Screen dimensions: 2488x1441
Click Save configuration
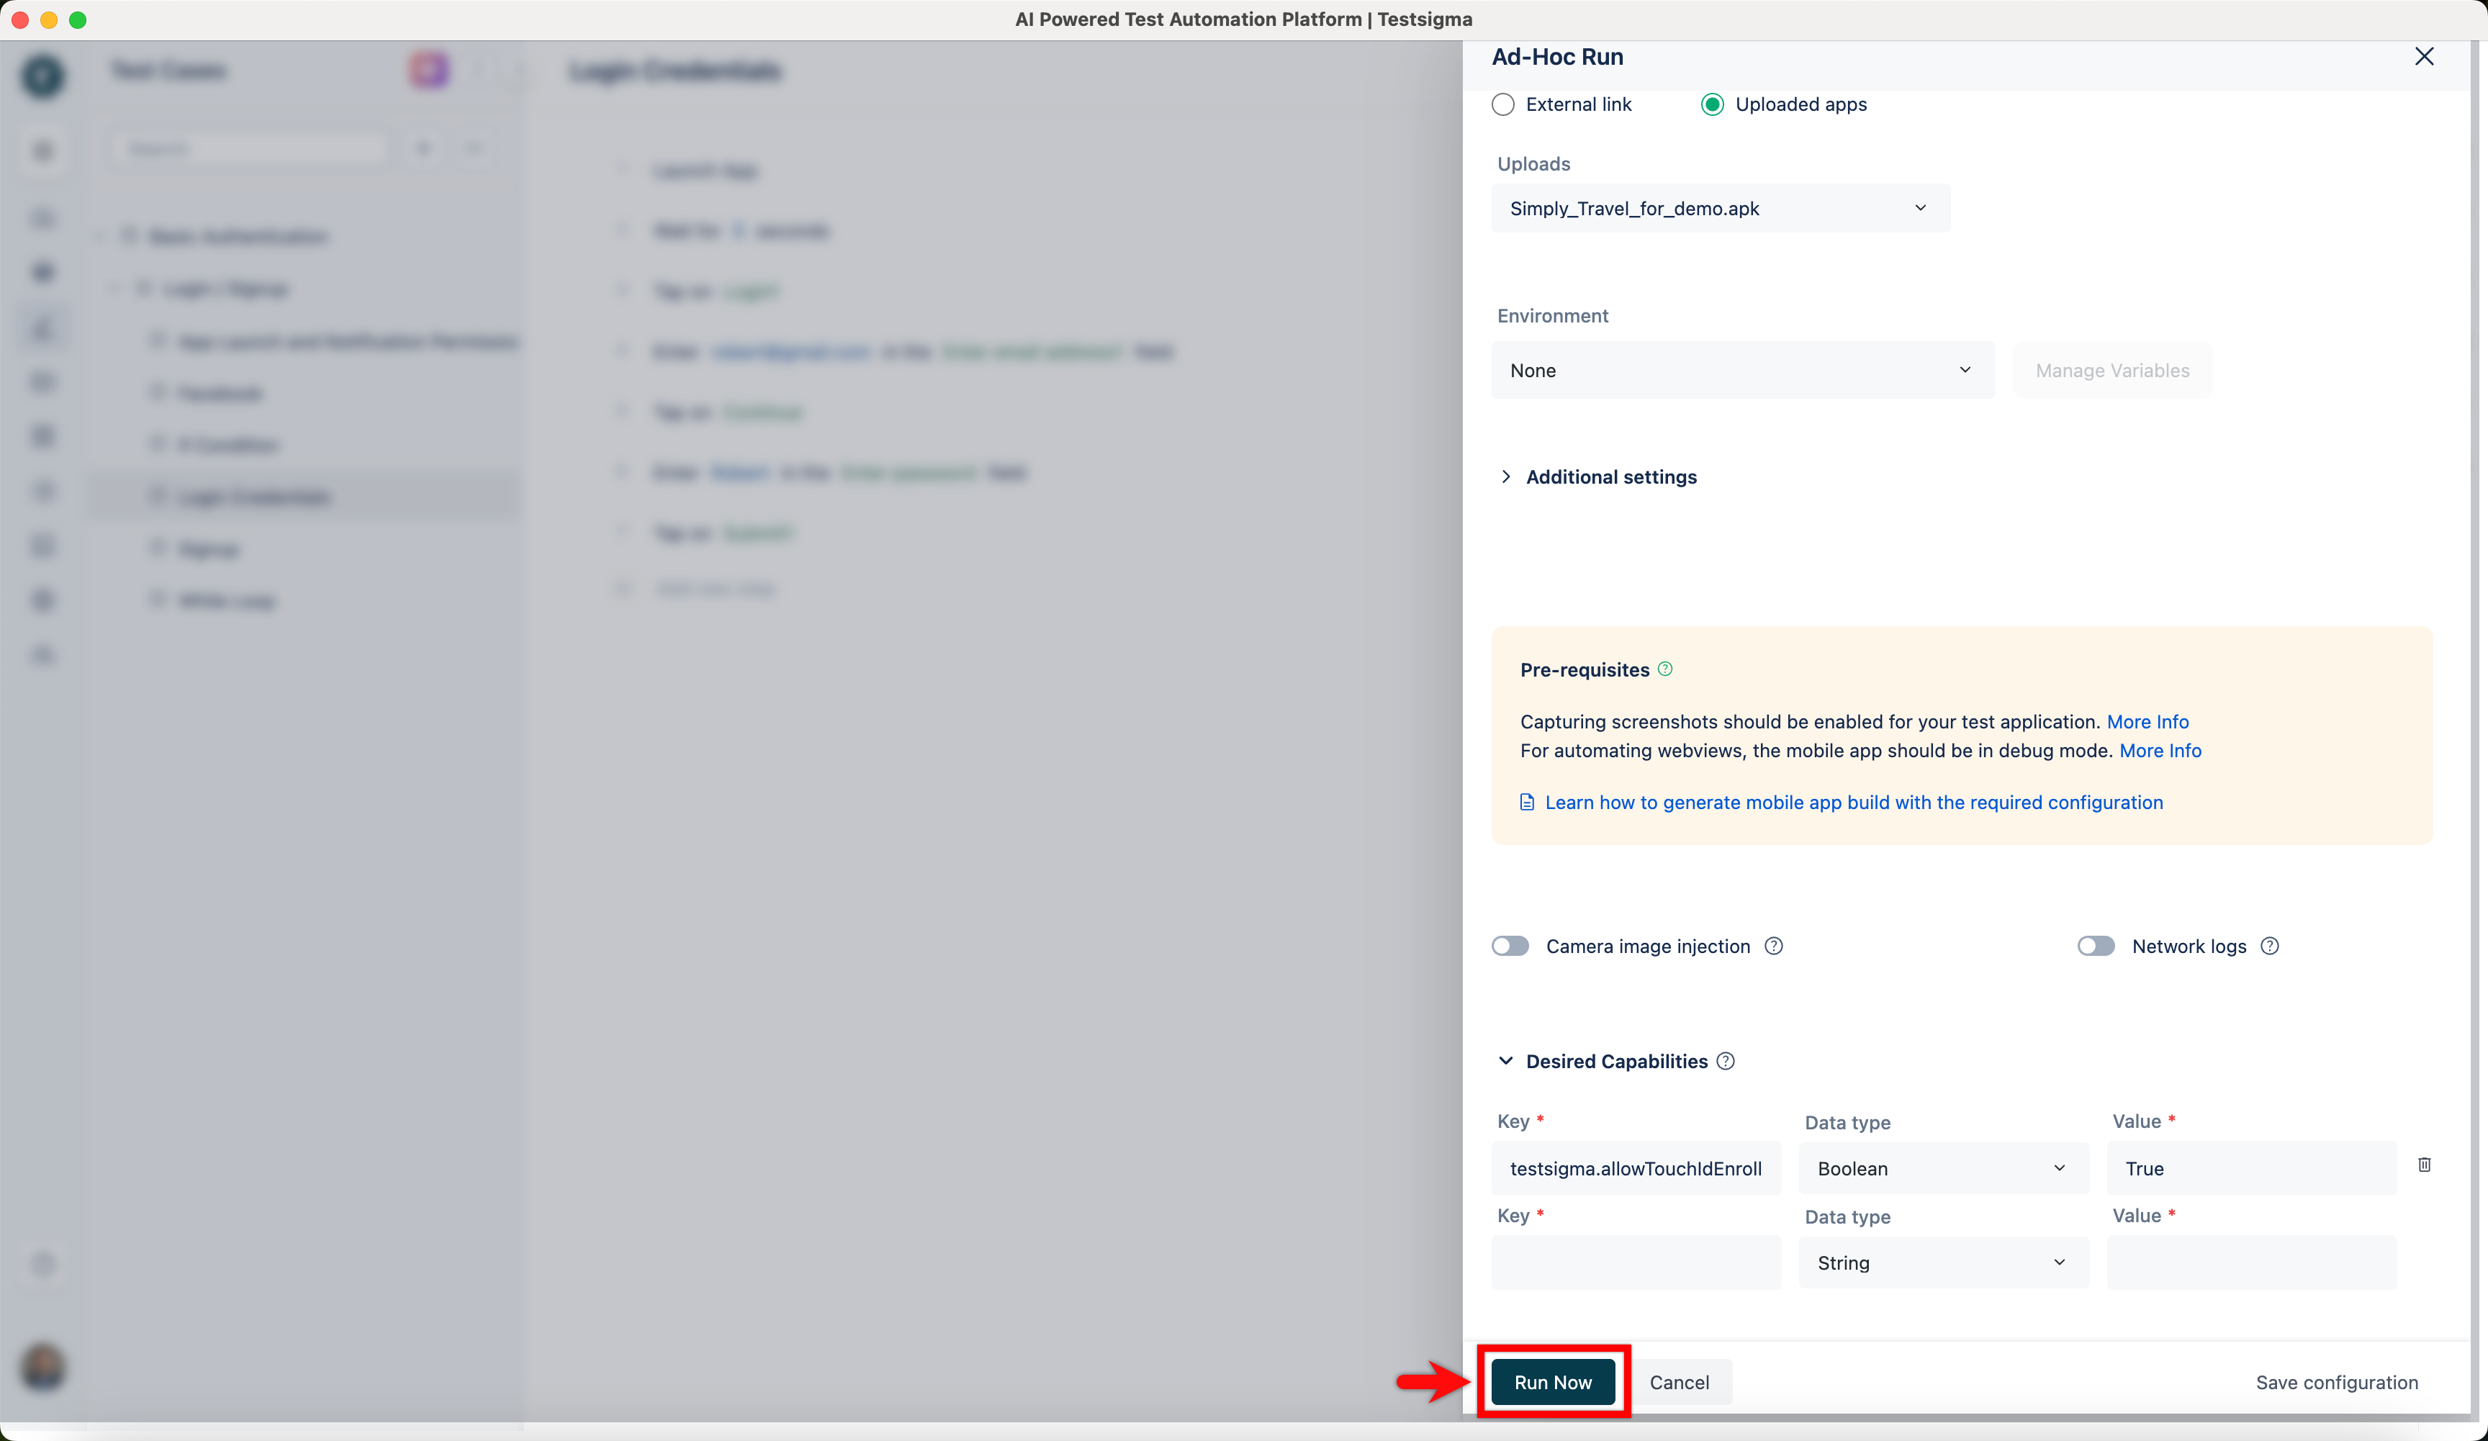[2336, 1382]
